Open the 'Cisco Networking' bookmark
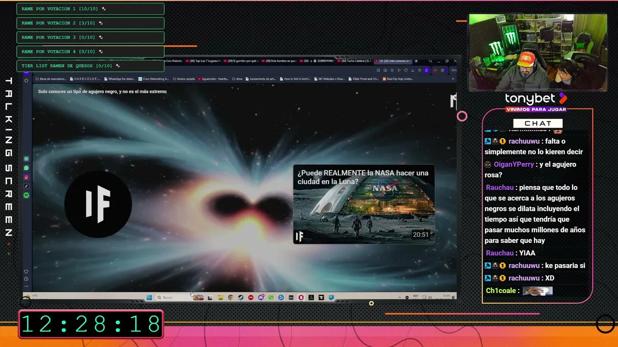This screenshot has height=347, width=618. pos(154,79)
